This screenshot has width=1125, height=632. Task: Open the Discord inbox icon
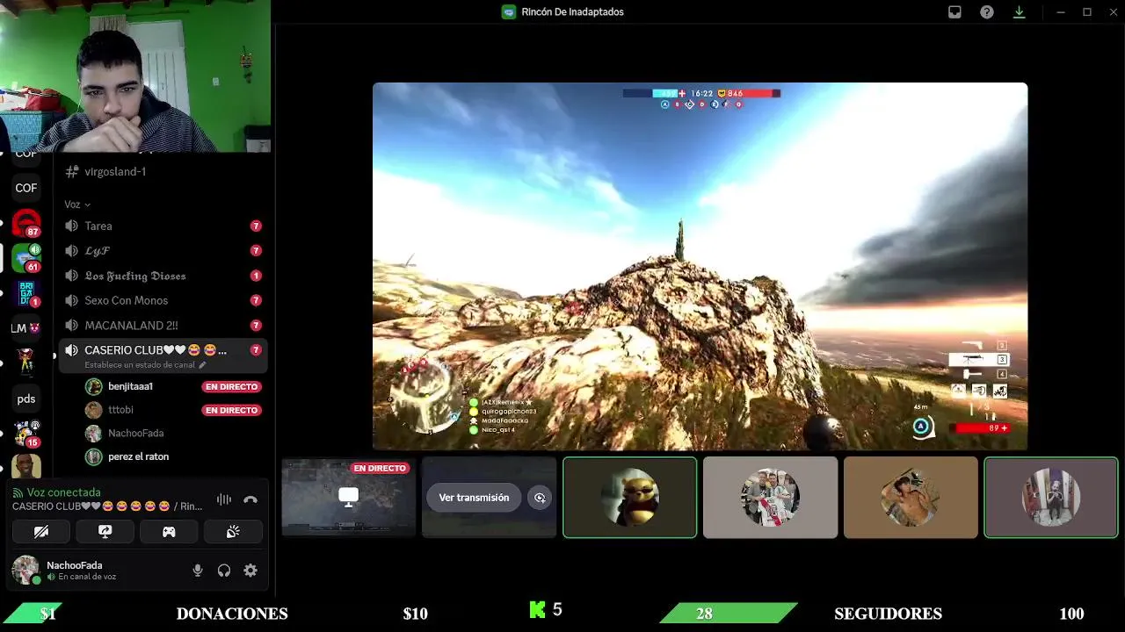(954, 12)
